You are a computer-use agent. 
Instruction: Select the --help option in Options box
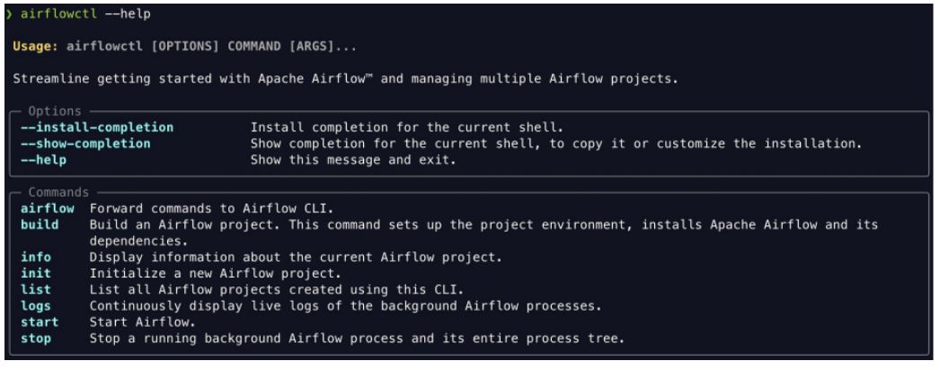point(43,160)
